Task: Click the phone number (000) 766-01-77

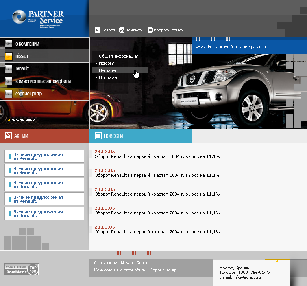Action: [x=255, y=272]
